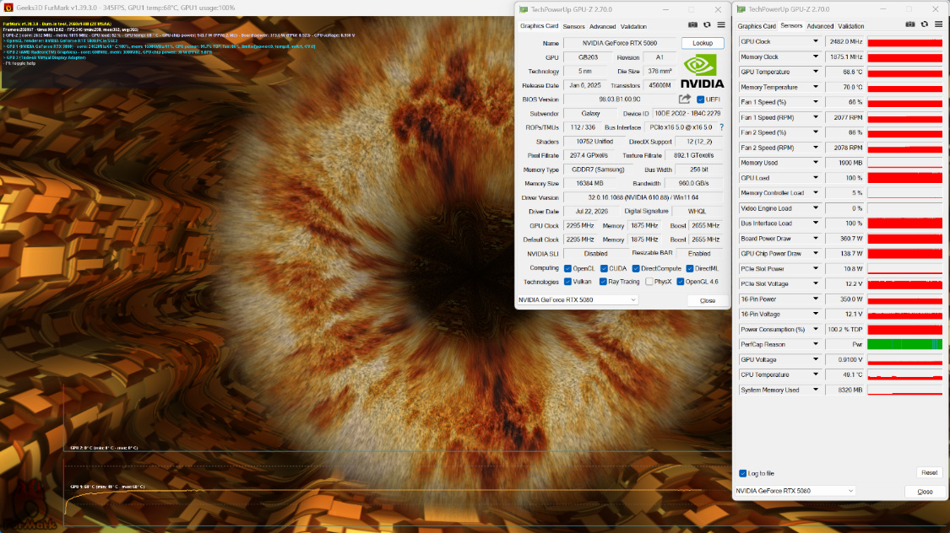Toggle the UEFI checkbox
Screen dimensions: 950x533
point(700,100)
